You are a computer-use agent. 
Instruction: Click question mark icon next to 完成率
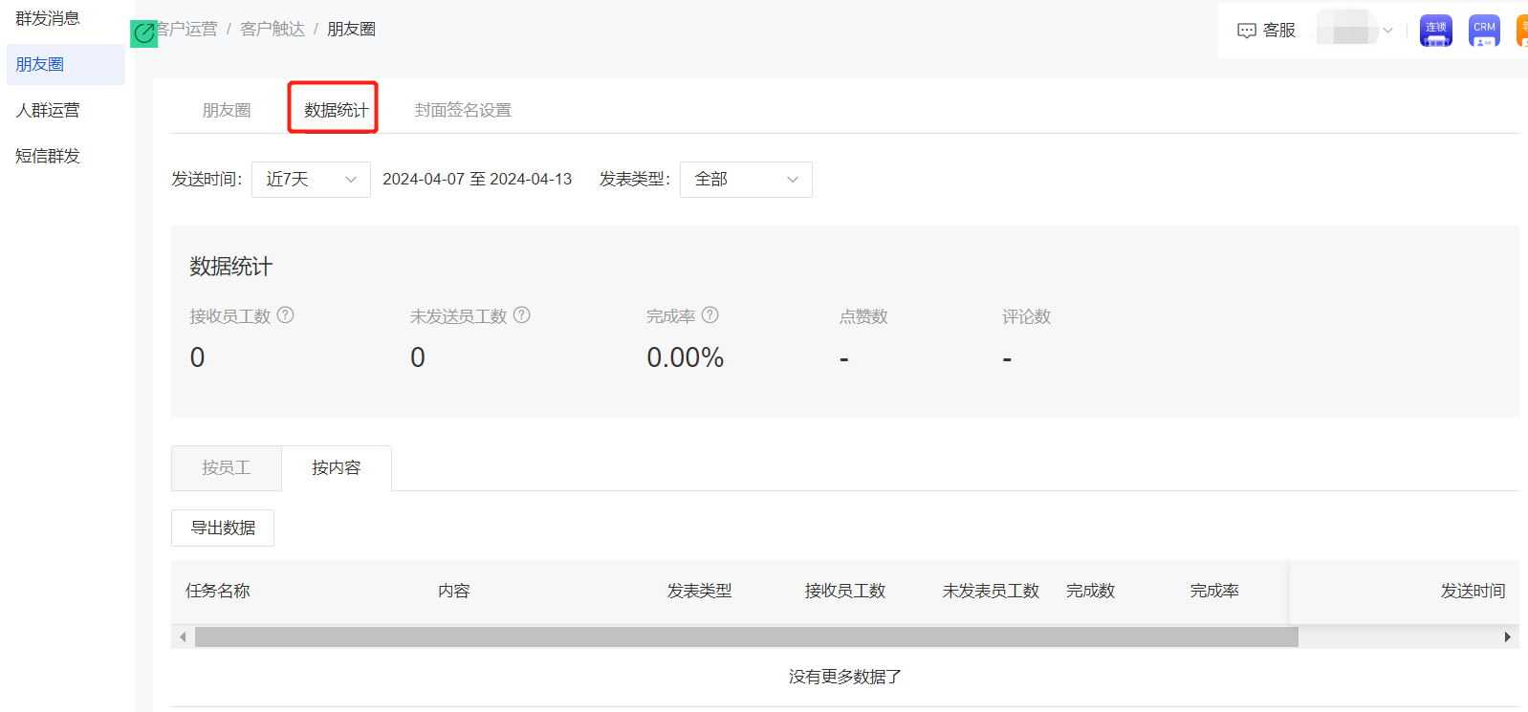709,315
